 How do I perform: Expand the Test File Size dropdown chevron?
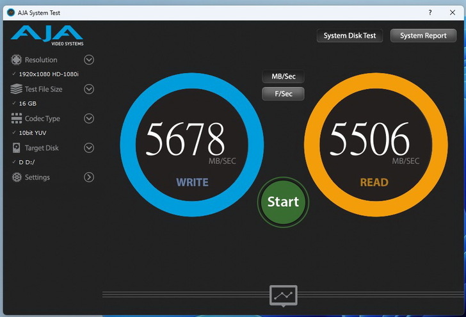(x=89, y=89)
